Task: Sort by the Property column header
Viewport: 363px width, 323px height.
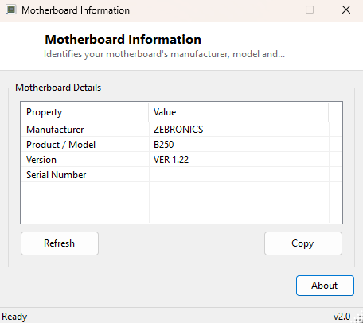Action: pos(84,112)
